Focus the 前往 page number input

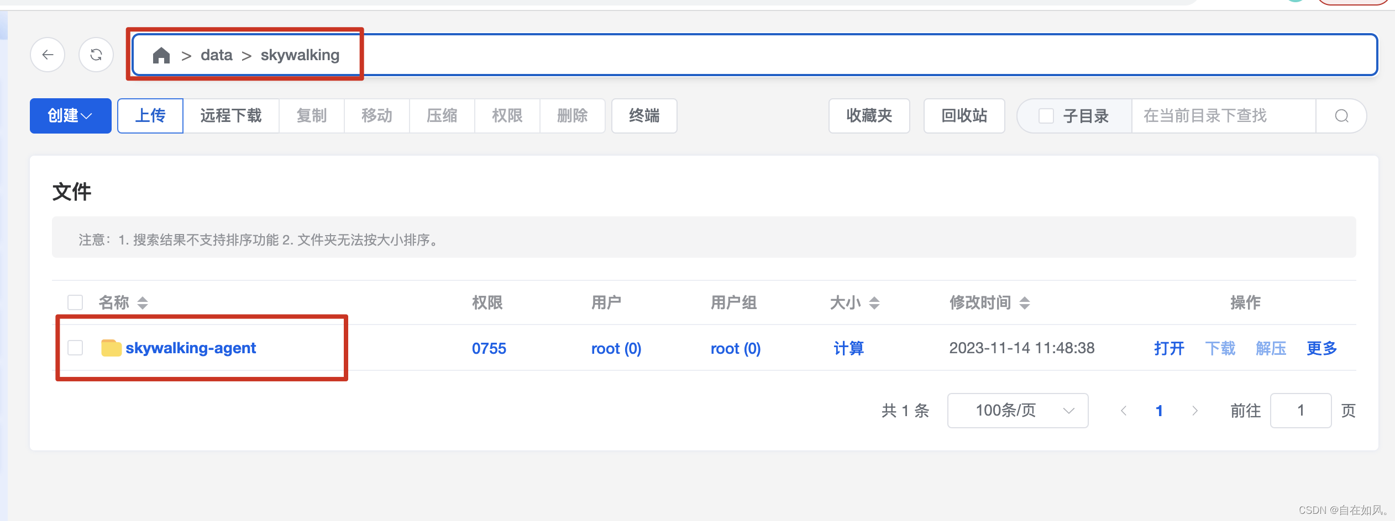(x=1300, y=411)
